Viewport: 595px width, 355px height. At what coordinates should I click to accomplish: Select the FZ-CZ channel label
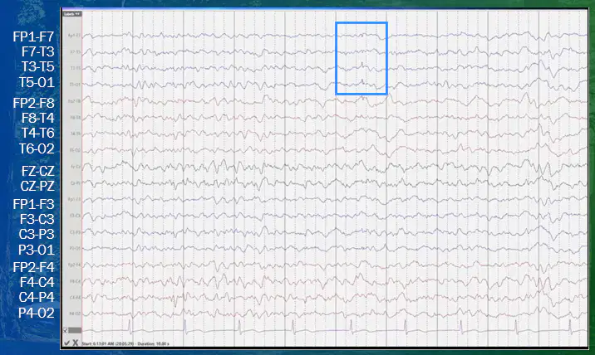click(x=37, y=171)
